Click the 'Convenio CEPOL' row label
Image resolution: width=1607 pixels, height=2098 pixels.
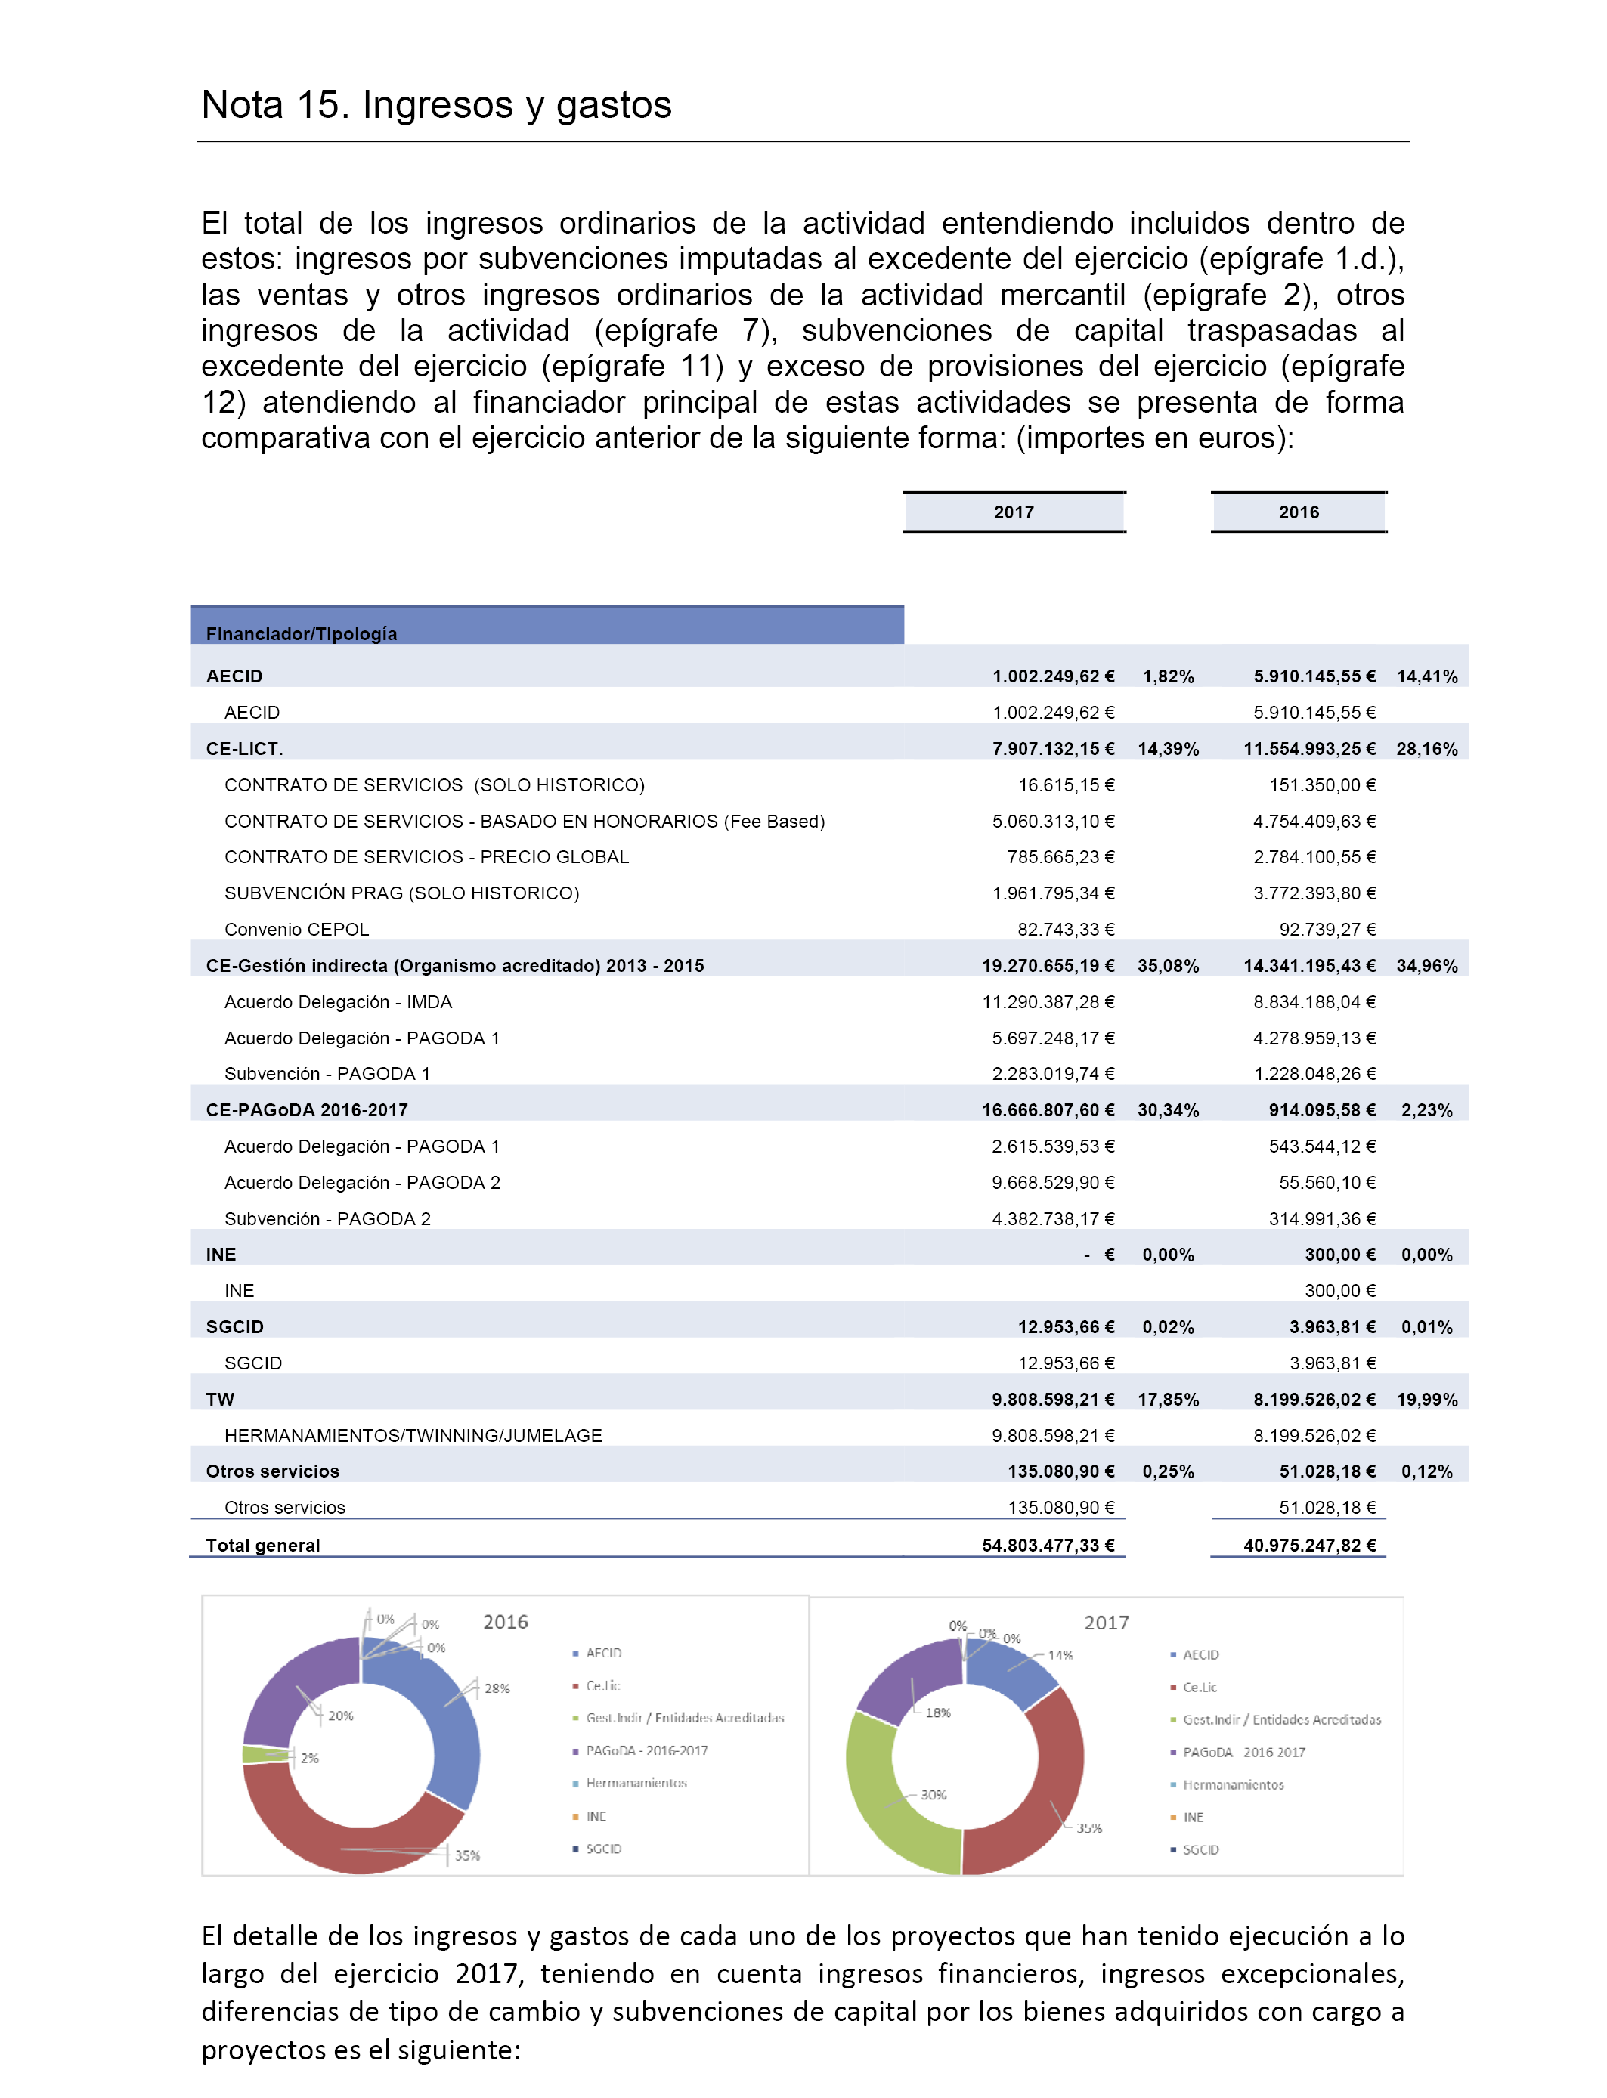[296, 930]
